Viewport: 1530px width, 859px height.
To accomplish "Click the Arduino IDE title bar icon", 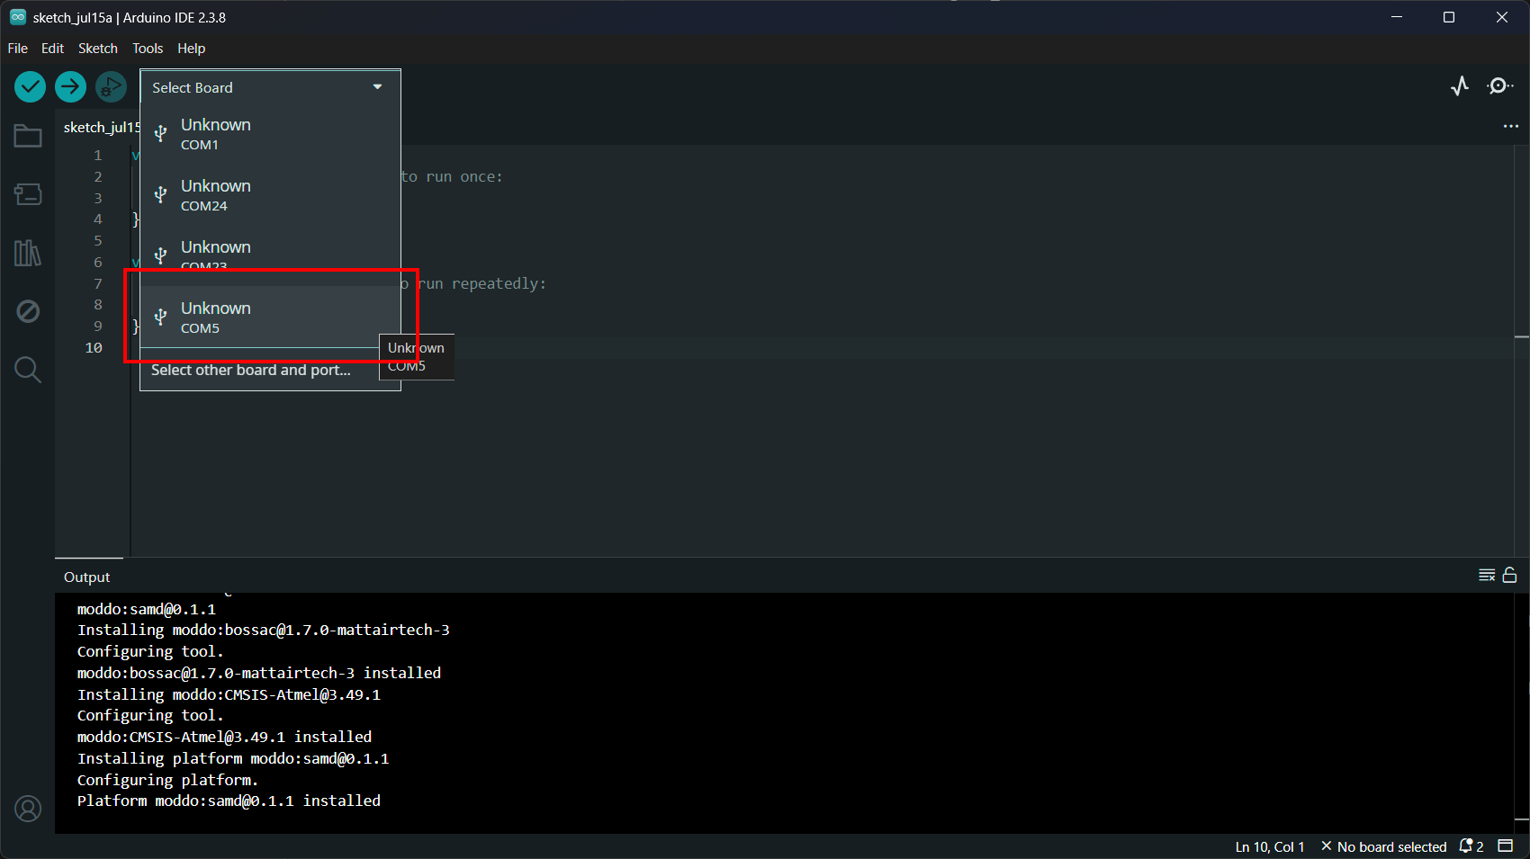I will tap(18, 17).
